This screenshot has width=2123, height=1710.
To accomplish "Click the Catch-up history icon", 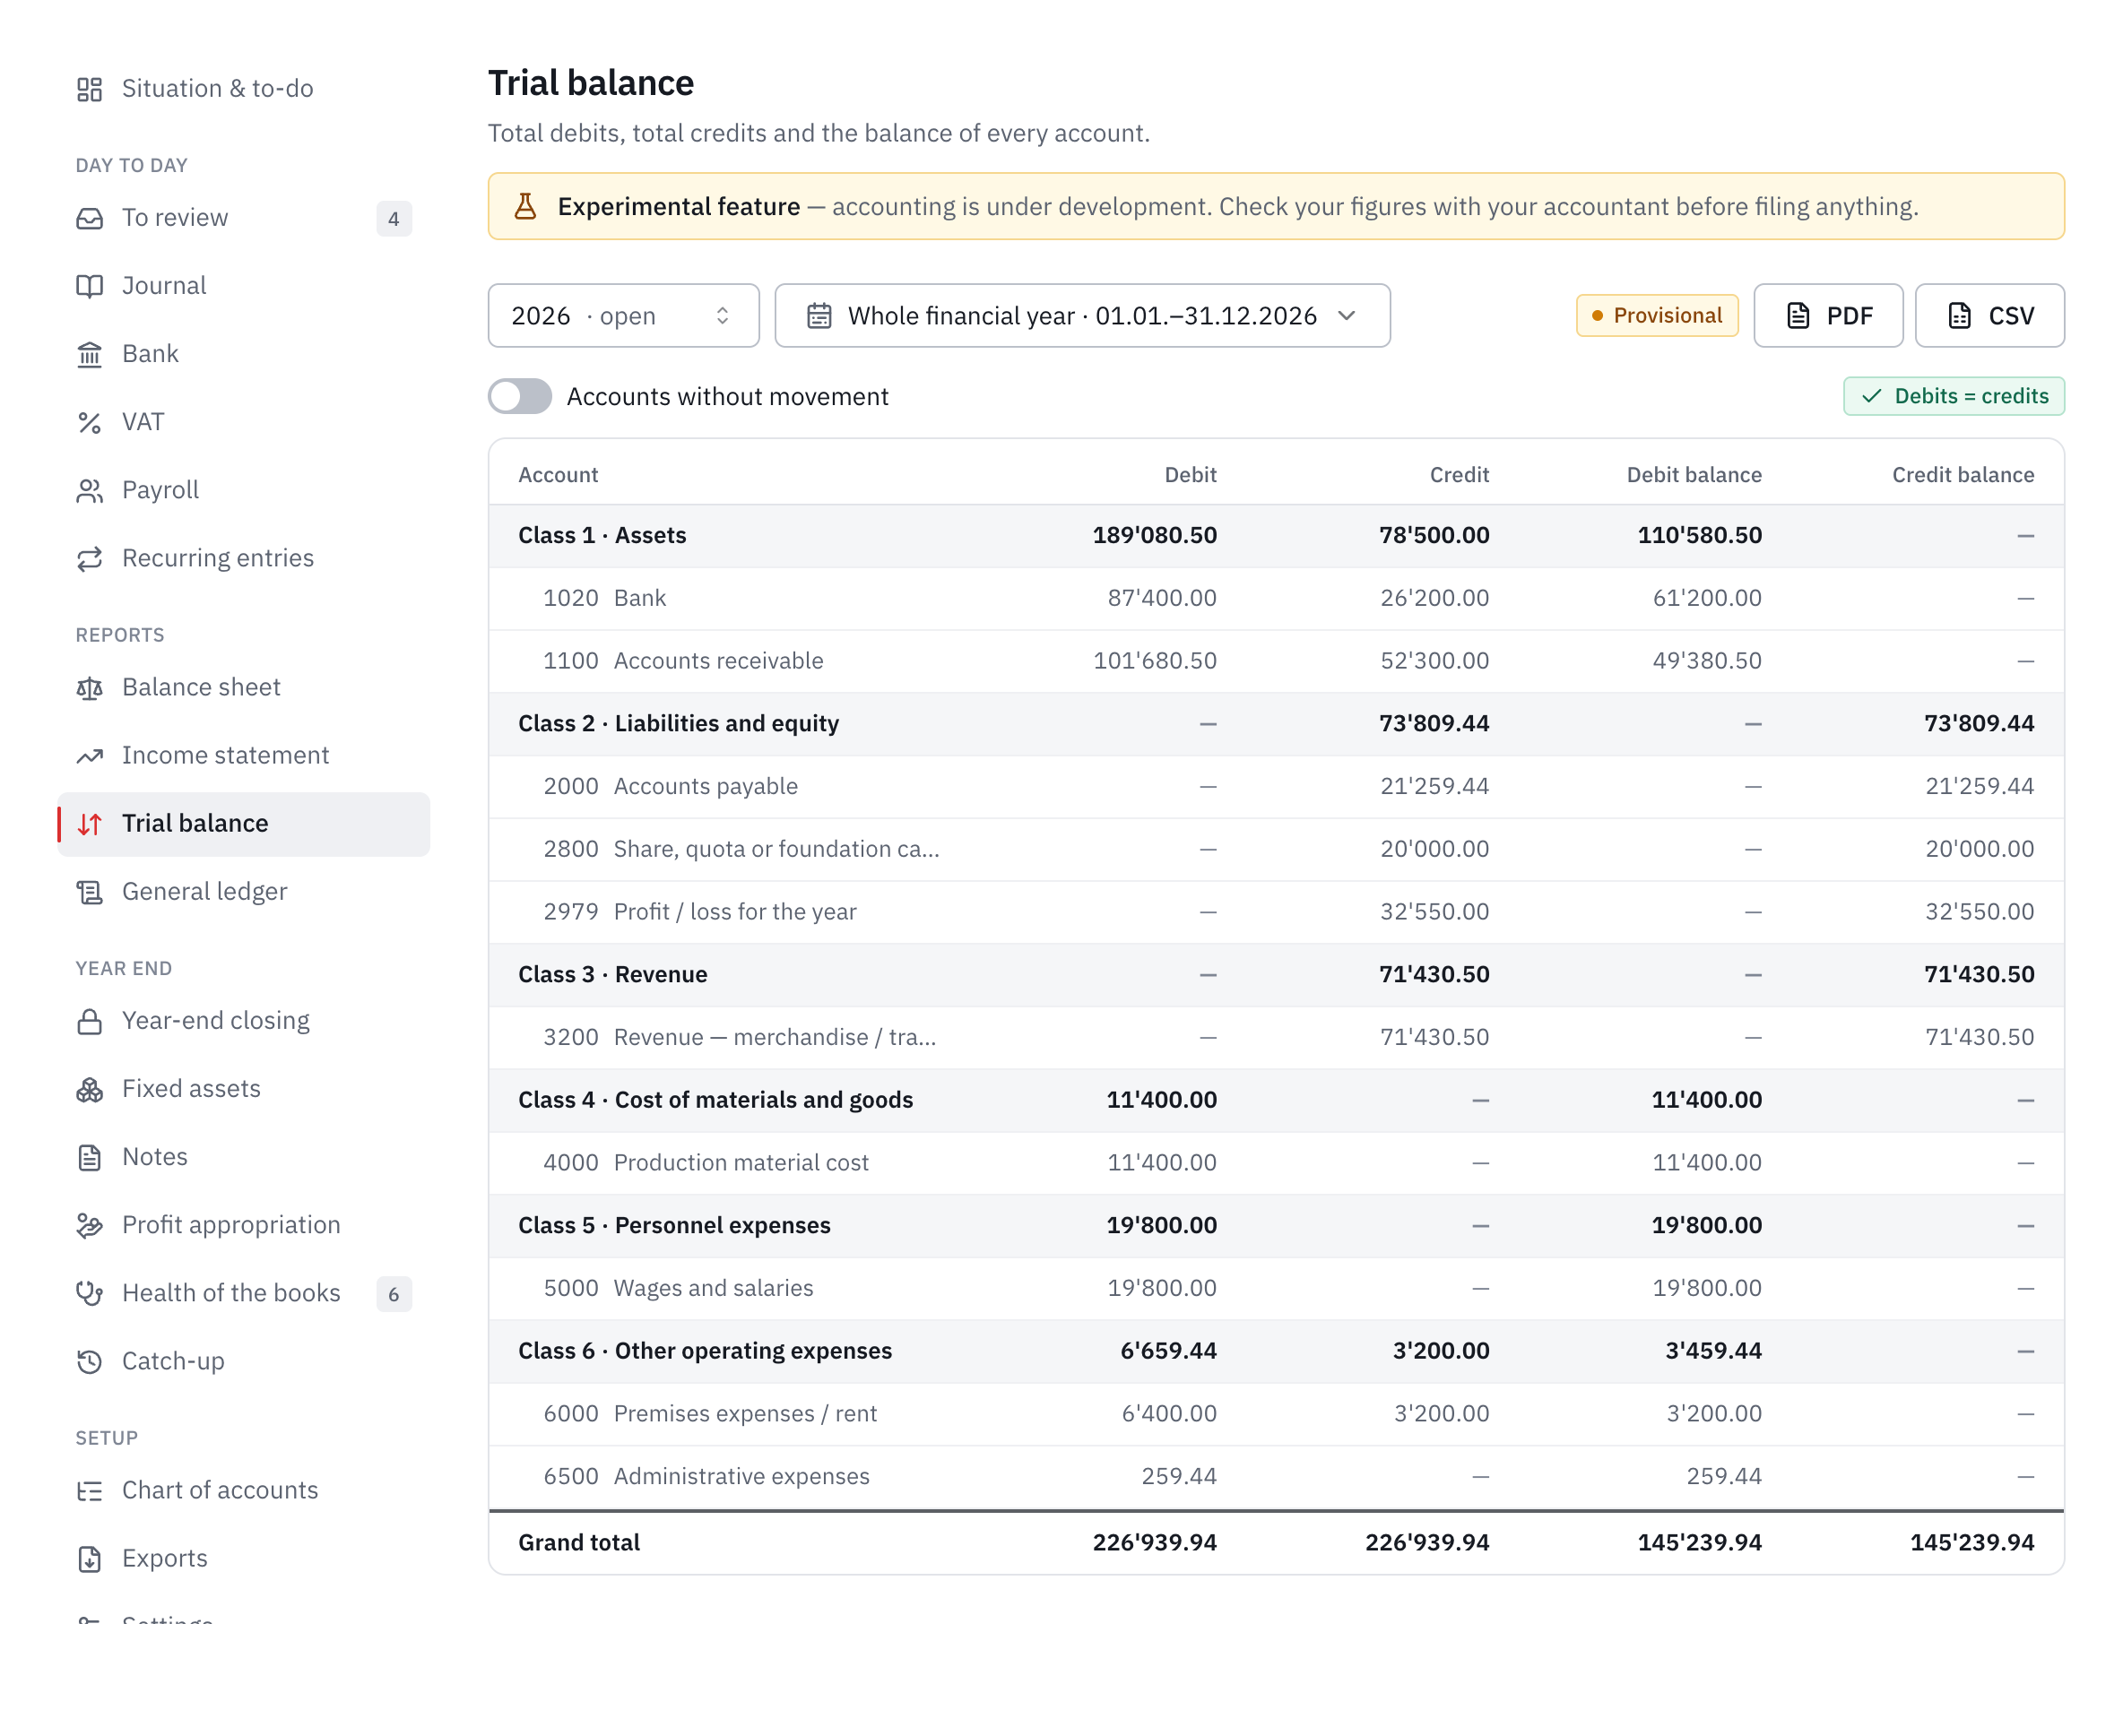I will coord(90,1361).
